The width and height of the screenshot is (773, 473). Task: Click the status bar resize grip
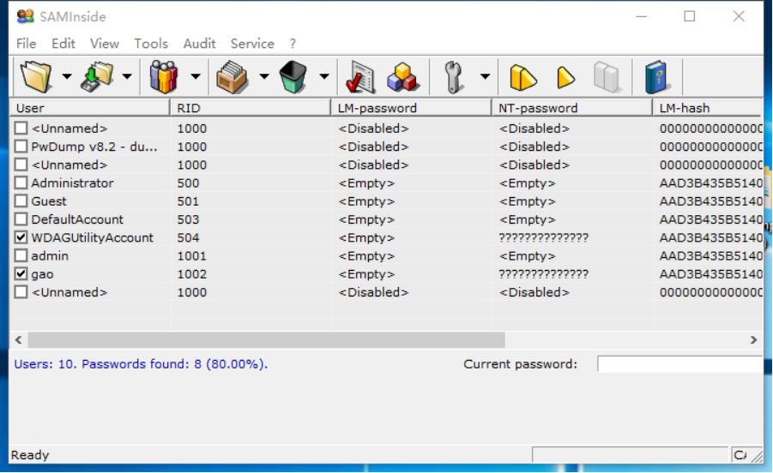tap(757, 457)
